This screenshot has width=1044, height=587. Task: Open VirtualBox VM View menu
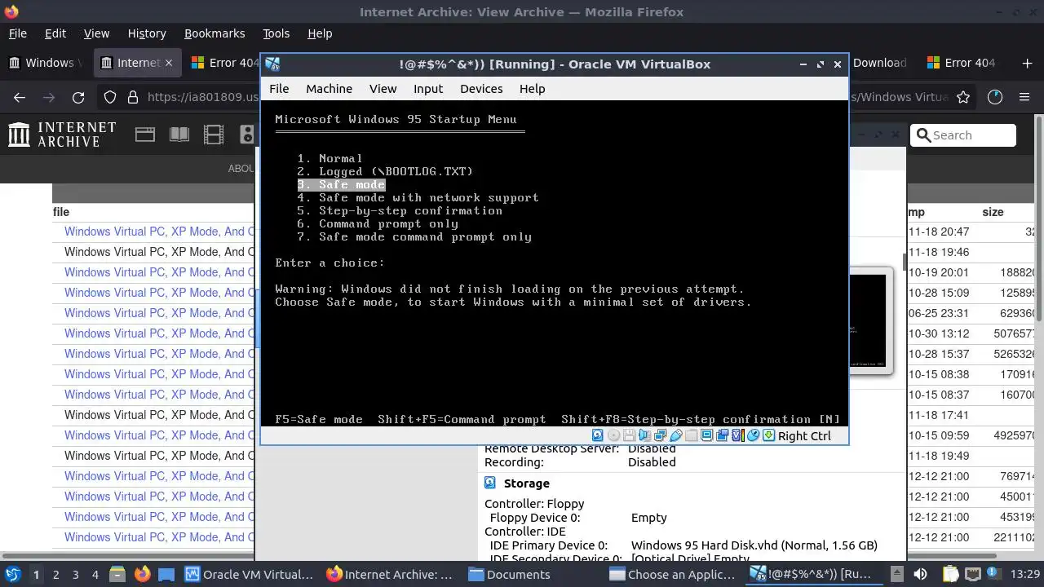point(383,89)
